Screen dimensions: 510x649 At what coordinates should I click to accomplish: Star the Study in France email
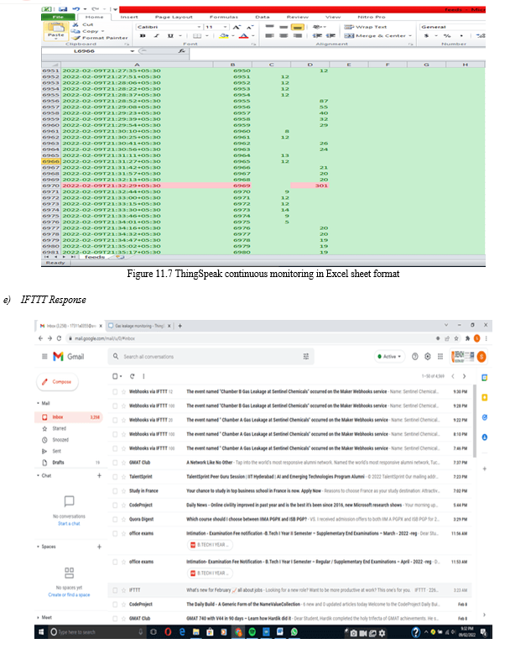(x=123, y=491)
